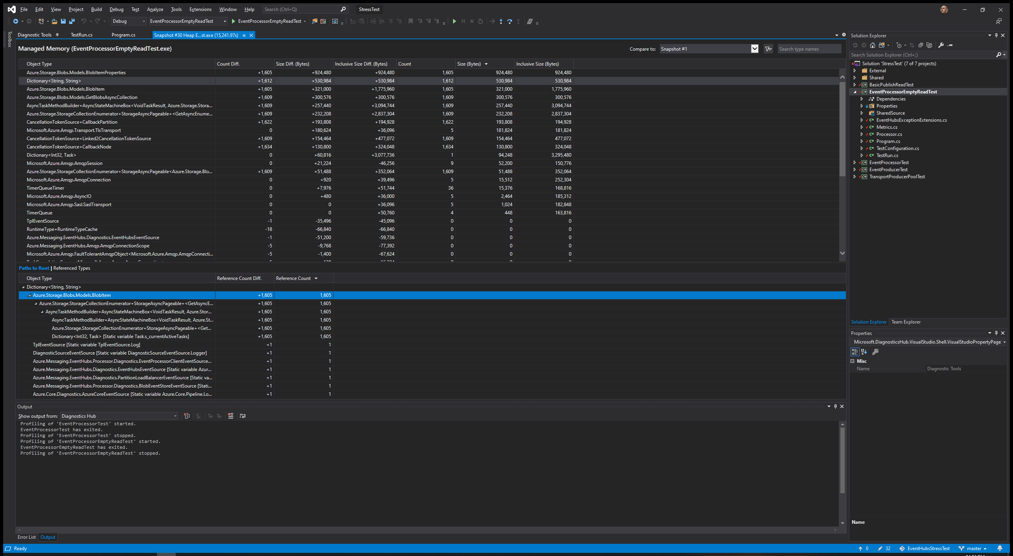Open Solution Explorer Home view
The image size is (1013, 556).
pyautogui.click(x=872, y=45)
